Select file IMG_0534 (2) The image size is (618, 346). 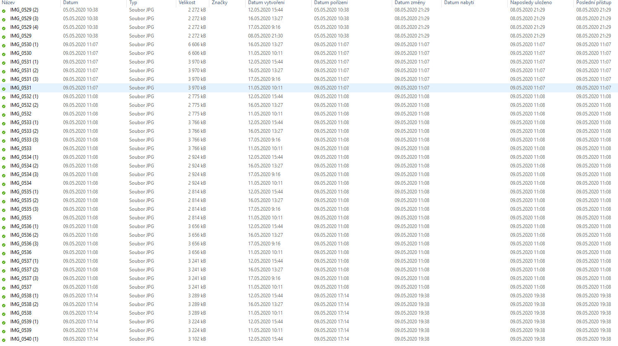pos(24,166)
